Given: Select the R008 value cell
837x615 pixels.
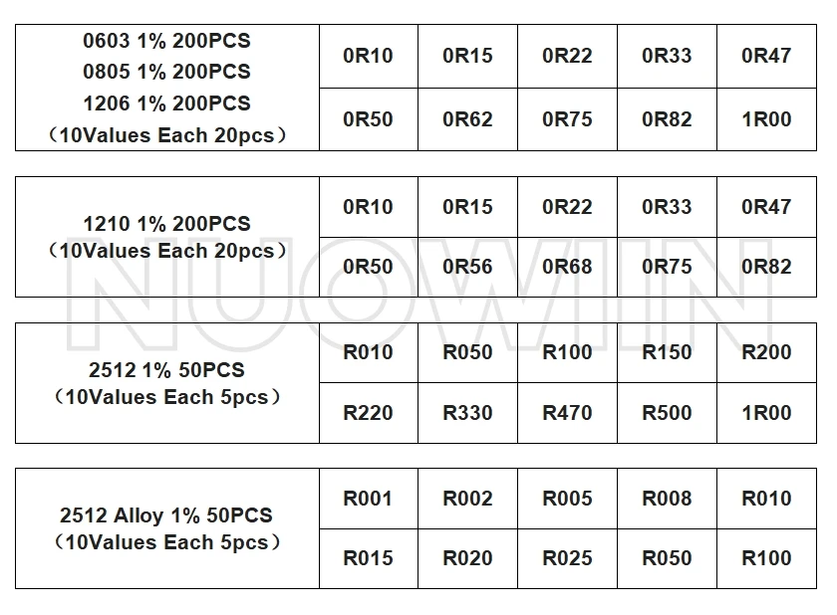Looking at the screenshot, I should pos(668,499).
